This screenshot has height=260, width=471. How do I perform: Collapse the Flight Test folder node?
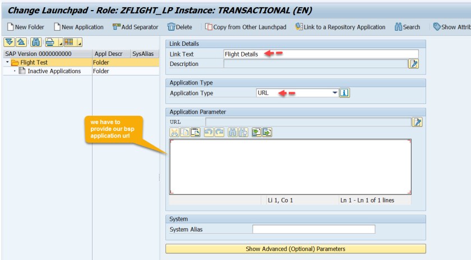[7, 62]
